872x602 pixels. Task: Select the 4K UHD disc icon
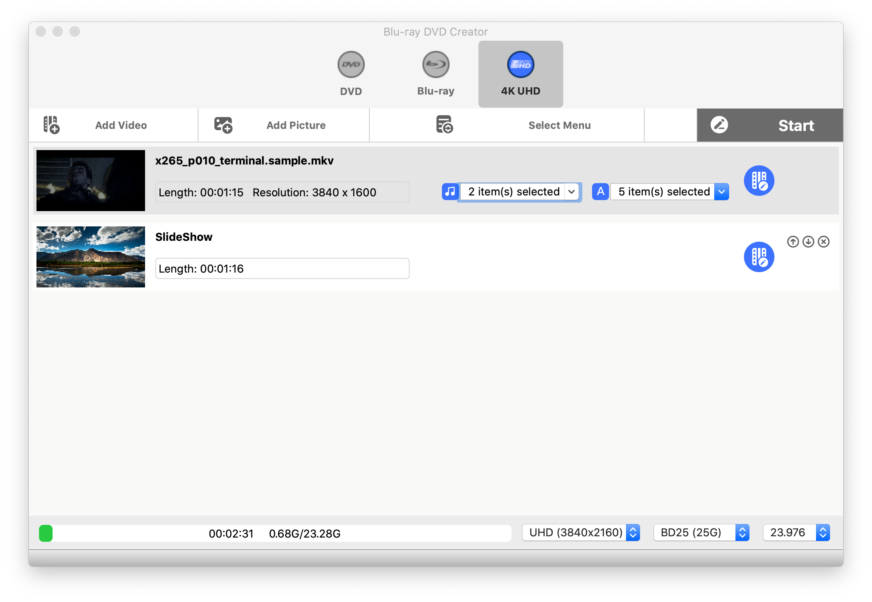pos(520,64)
